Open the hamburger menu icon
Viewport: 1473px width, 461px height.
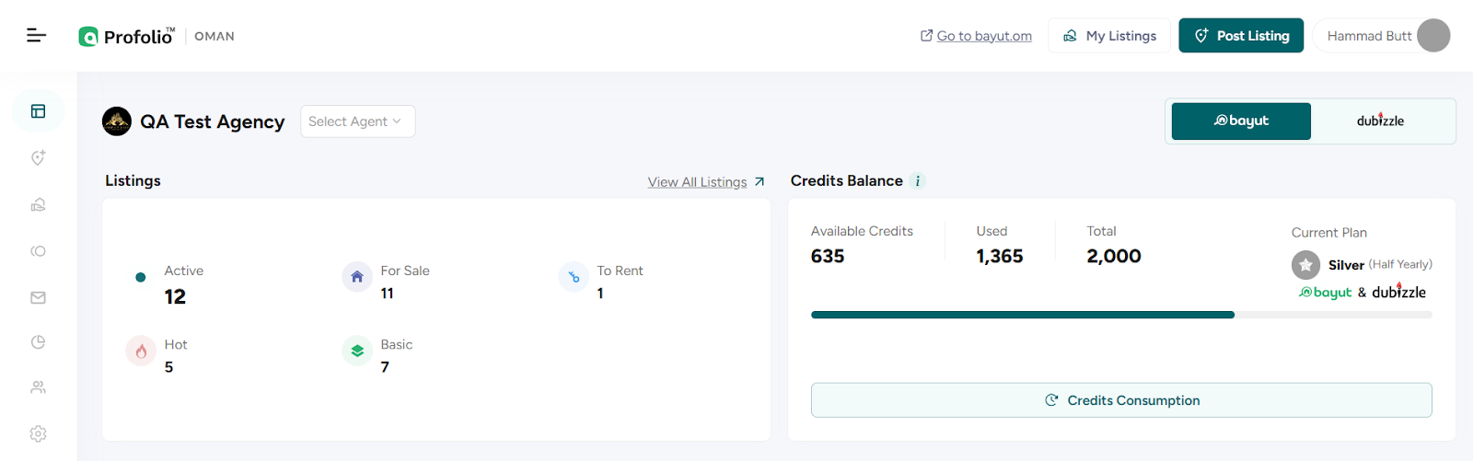[36, 35]
